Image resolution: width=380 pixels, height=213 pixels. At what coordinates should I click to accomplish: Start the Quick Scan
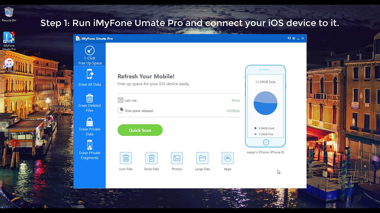pyautogui.click(x=140, y=130)
